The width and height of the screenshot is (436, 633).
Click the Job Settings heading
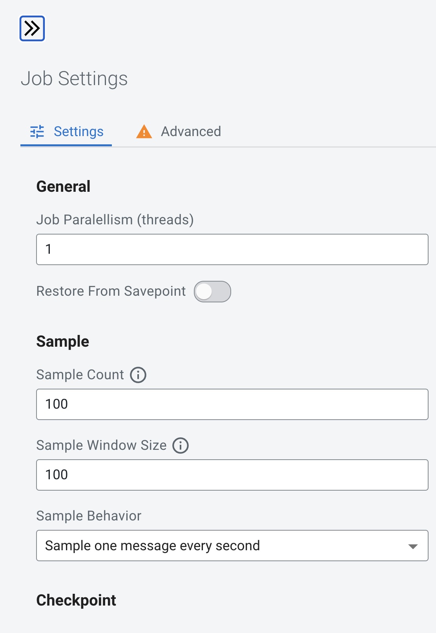pos(74,78)
